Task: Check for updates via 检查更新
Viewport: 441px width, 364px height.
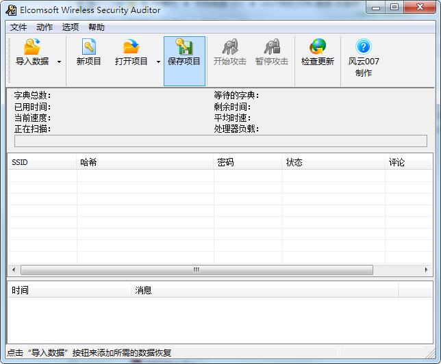Action: [318, 53]
